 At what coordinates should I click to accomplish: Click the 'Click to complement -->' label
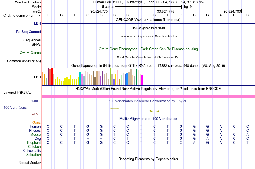tap(22, 16)
